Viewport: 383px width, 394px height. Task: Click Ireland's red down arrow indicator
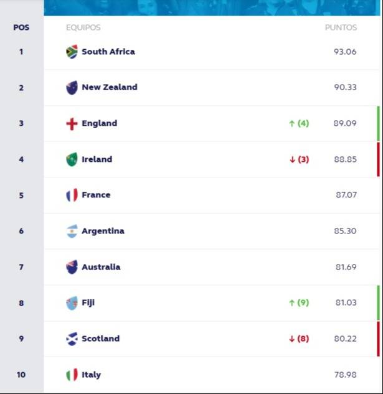pyautogui.click(x=291, y=159)
